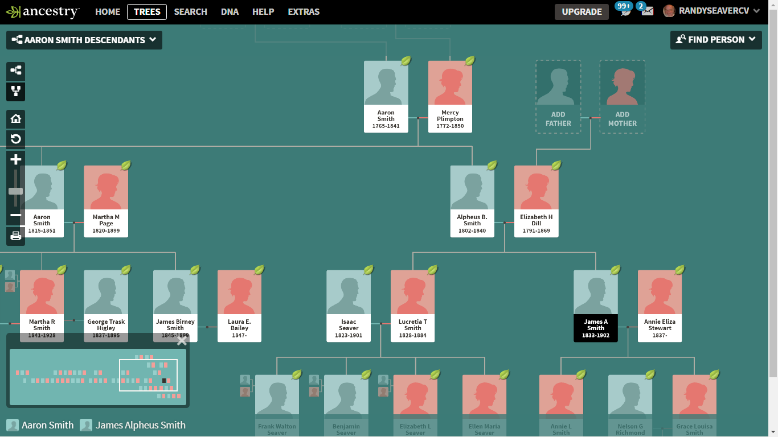
Task: Click the UPGRADE button
Action: tap(582, 11)
